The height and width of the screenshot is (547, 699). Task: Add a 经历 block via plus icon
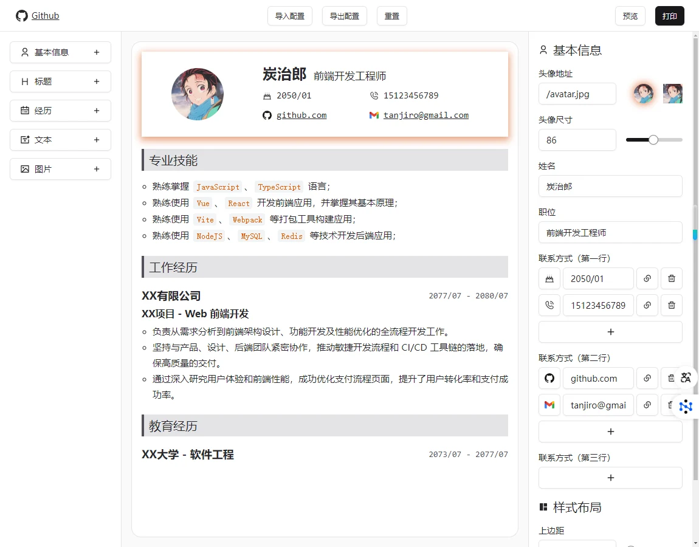[96, 111]
